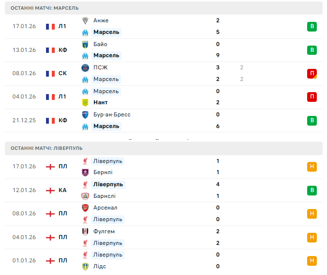Click the Bayeux team logo

pos(86,44)
